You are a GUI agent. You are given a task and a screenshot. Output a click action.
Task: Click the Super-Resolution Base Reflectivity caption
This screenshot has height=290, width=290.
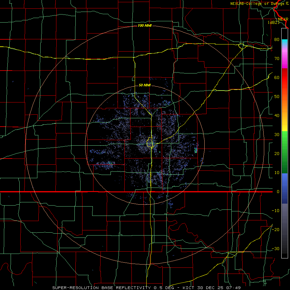[x=146, y=288]
